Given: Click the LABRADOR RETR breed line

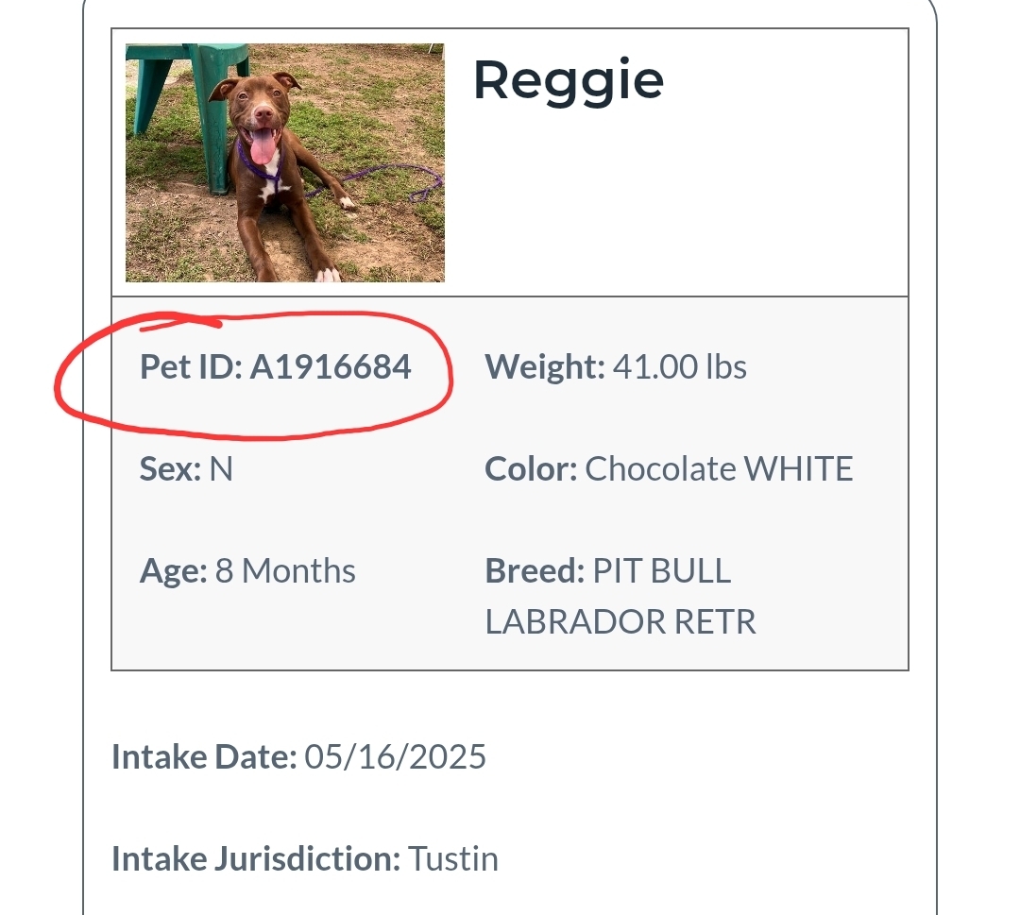Looking at the screenshot, I should (x=620, y=621).
